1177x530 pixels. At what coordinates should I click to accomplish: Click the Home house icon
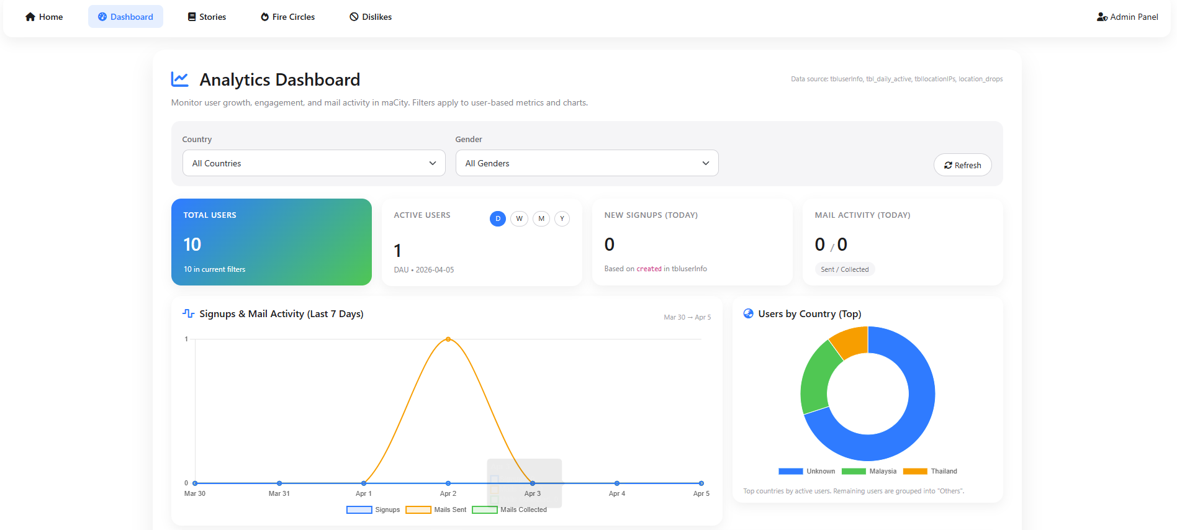coord(30,17)
